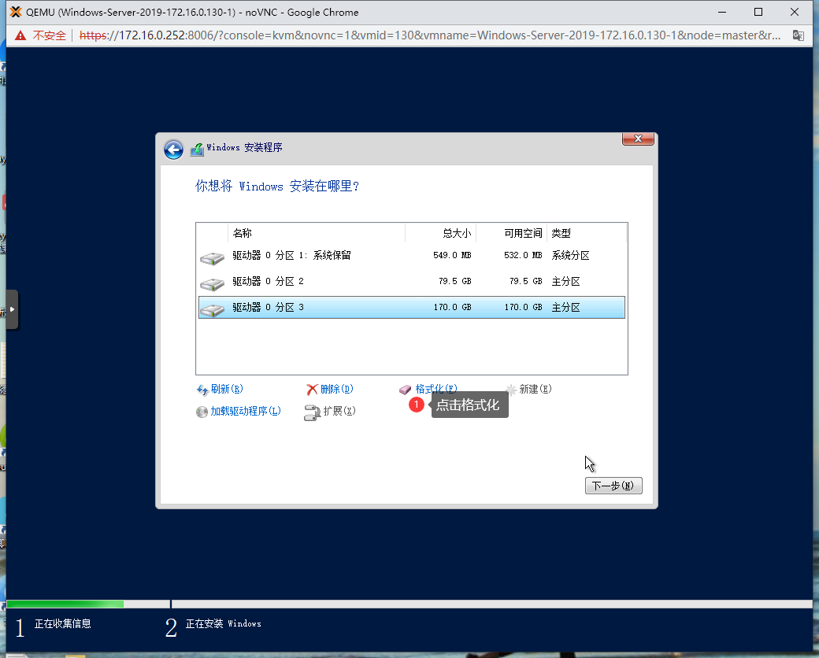Click the green installation progress bar
The height and width of the screenshot is (658, 819).
(65, 604)
